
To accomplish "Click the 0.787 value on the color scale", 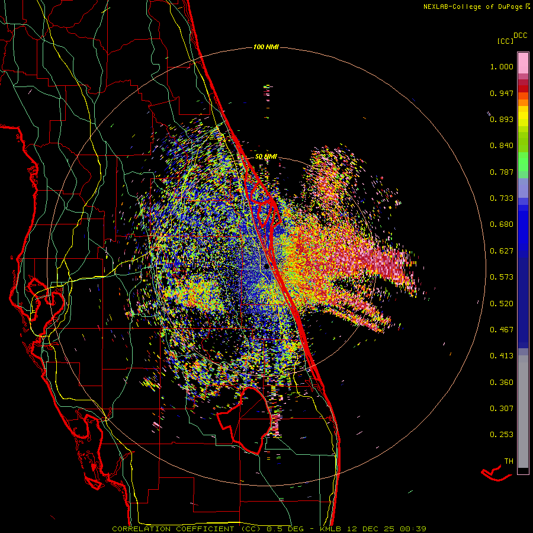I will (x=502, y=172).
